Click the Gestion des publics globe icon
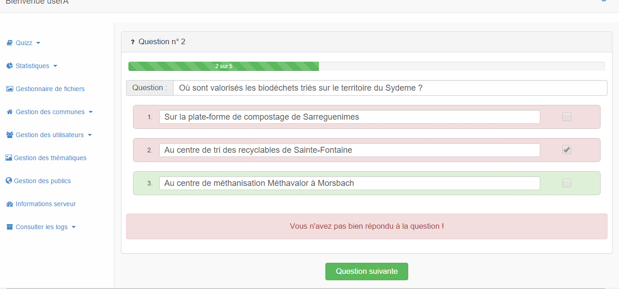 (x=8, y=181)
